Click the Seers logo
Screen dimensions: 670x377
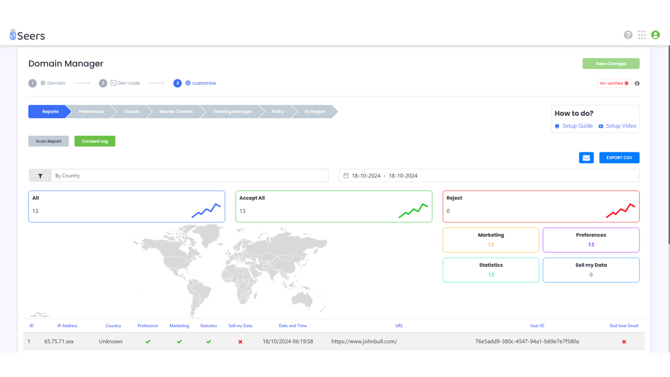point(27,36)
